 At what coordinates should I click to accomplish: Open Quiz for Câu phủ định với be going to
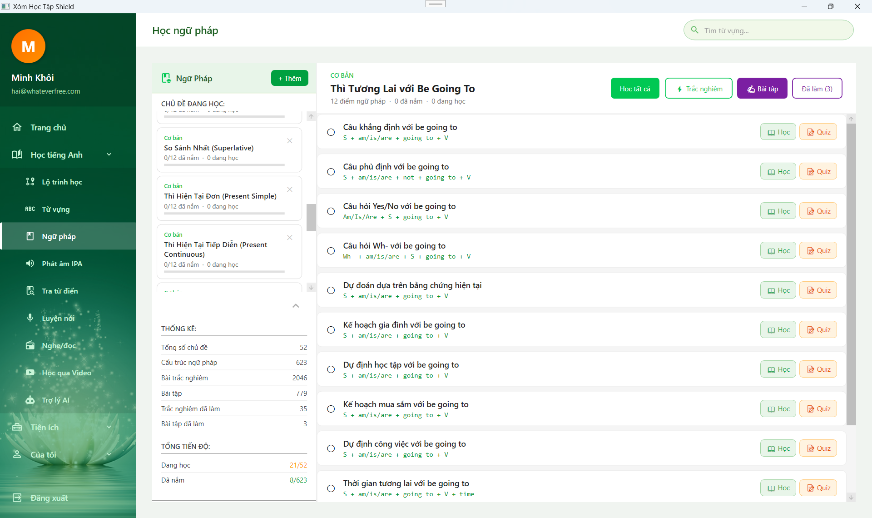tap(818, 172)
